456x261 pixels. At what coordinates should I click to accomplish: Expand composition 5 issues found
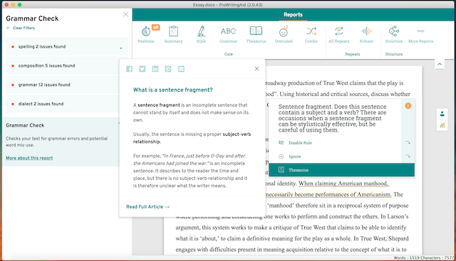click(x=63, y=65)
